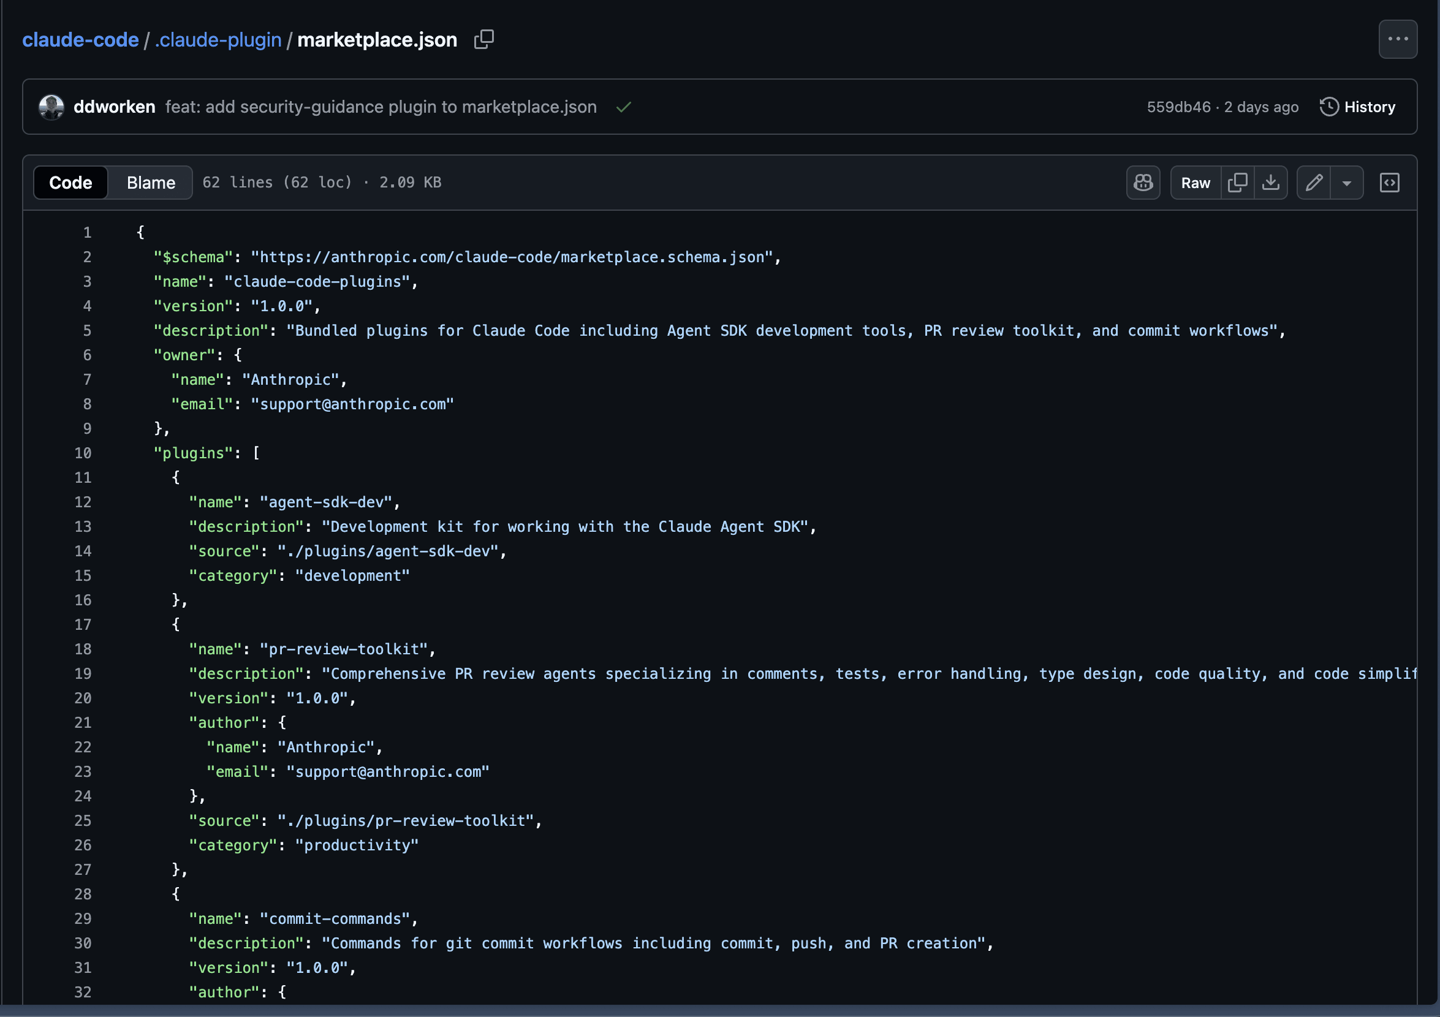Open Copilot chat icon in file toolbar
Viewport: 1440px width, 1017px height.
tap(1143, 183)
